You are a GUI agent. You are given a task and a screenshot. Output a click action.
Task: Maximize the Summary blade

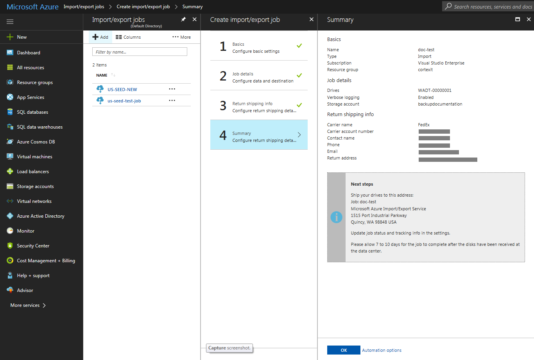point(518,19)
